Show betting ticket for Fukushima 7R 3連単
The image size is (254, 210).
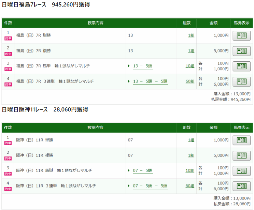pyautogui.click(x=241, y=81)
